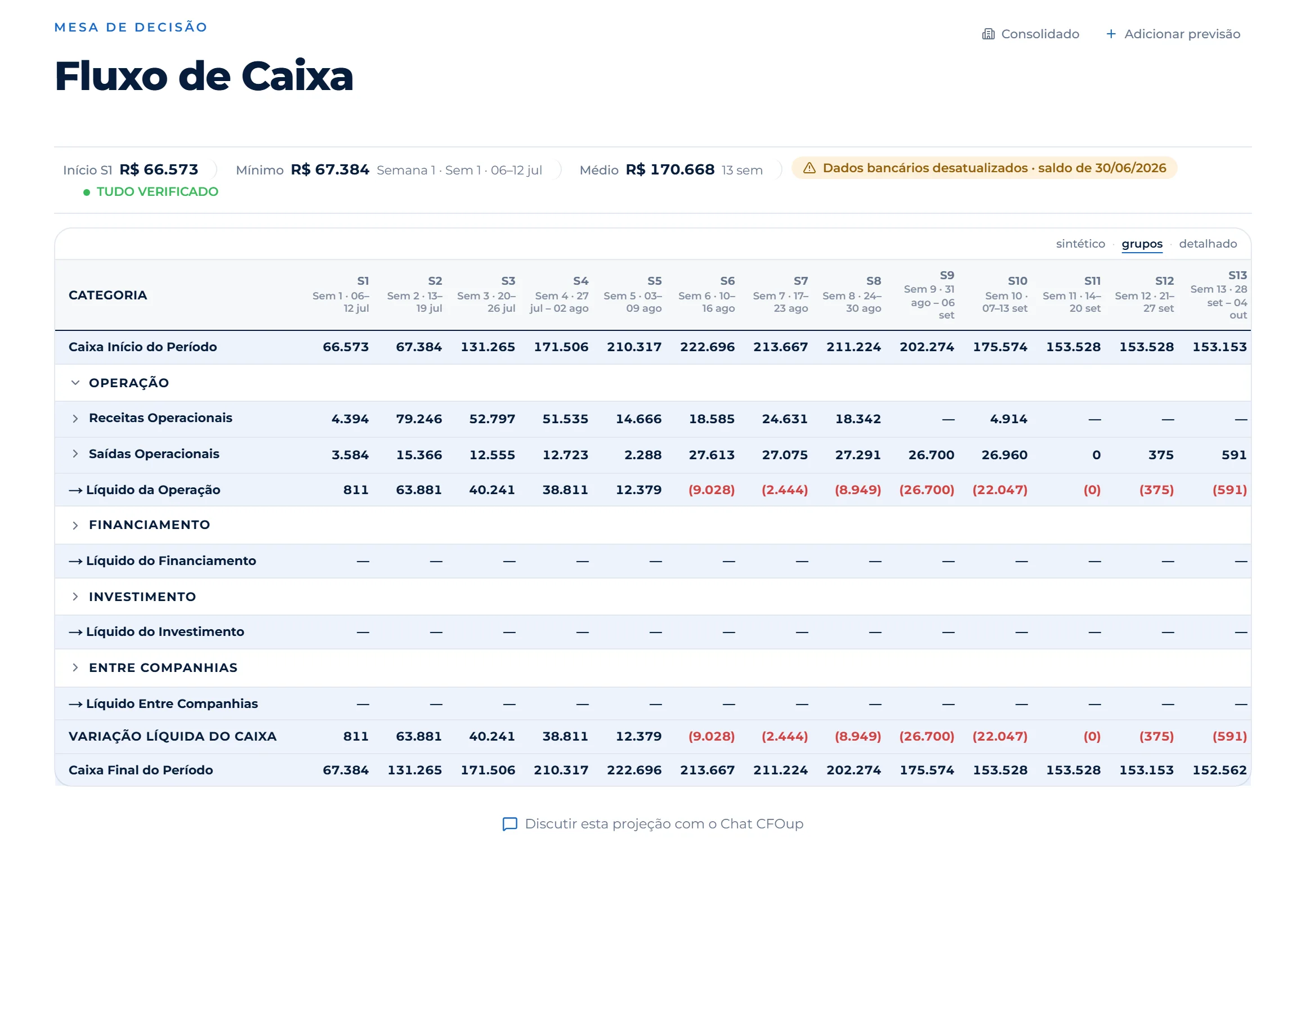The image size is (1306, 1013).
Task: Click Saídas Operacionais S5 value 2.288
Action: coord(643,455)
